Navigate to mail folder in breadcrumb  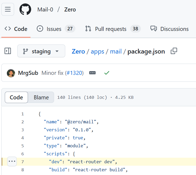pos(116,51)
